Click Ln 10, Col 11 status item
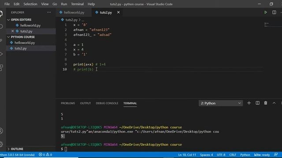282x158 pixels. (x=187, y=154)
